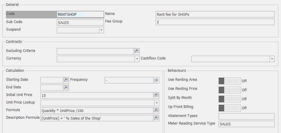
Task: Toggle the Use Renting Area switch
Action: 229,81
